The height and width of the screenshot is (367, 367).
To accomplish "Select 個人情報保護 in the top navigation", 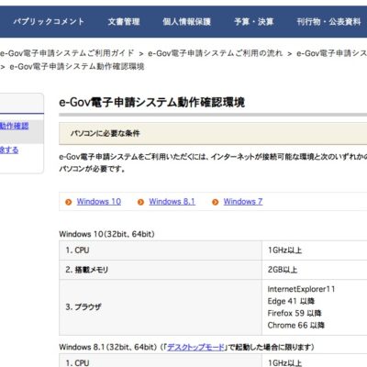I will pos(187,22).
